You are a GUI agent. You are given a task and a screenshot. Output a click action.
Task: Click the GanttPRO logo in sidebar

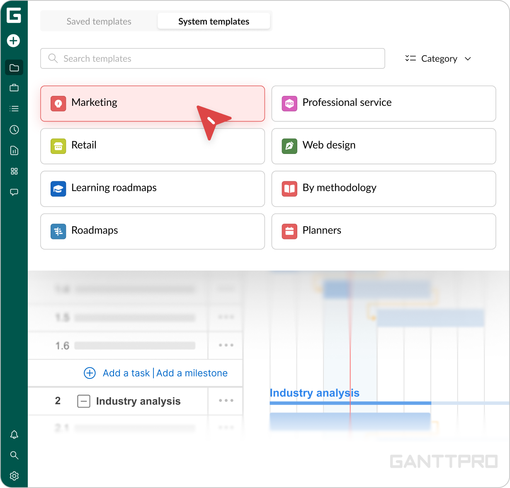click(14, 15)
